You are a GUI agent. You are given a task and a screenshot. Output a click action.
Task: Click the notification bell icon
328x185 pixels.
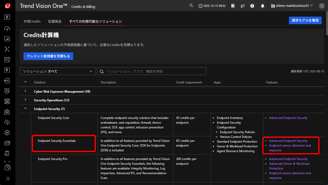click(x=263, y=6)
